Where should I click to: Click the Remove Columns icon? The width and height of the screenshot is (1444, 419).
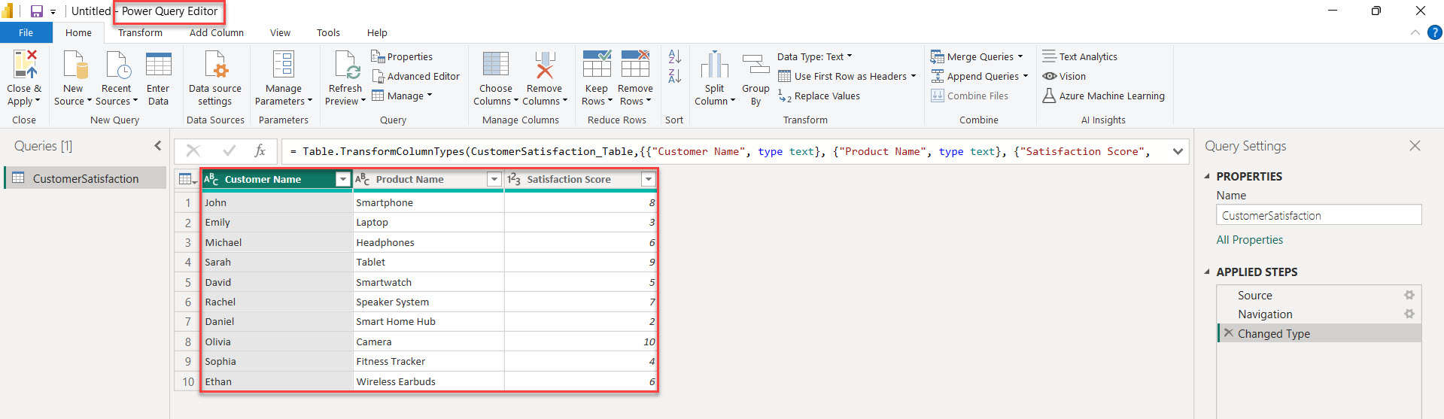pos(544,65)
